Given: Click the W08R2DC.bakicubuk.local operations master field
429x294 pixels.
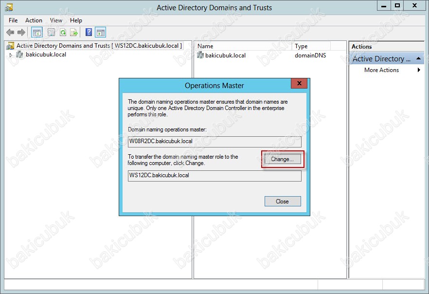Looking at the screenshot, I should click(x=214, y=142).
